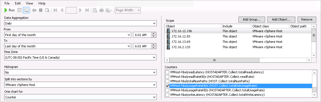Decrease the To time with down spinner

tap(153, 48)
